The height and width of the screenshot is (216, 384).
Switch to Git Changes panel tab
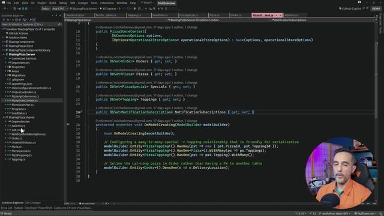(33, 203)
